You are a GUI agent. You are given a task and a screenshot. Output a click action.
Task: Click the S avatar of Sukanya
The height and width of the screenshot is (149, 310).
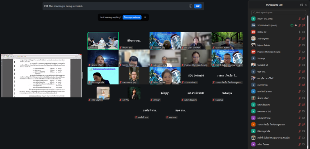click(x=253, y=58)
